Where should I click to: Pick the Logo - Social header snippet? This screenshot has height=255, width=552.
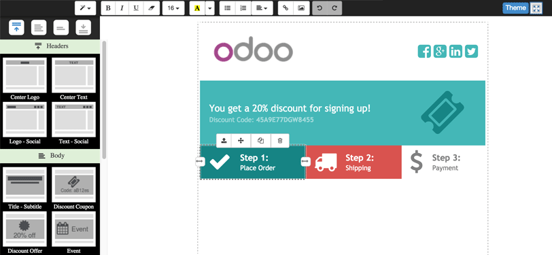24,123
